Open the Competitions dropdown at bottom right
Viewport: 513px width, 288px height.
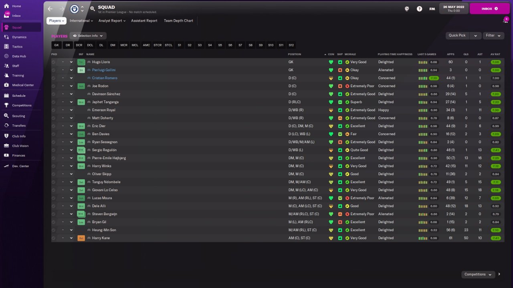478,274
